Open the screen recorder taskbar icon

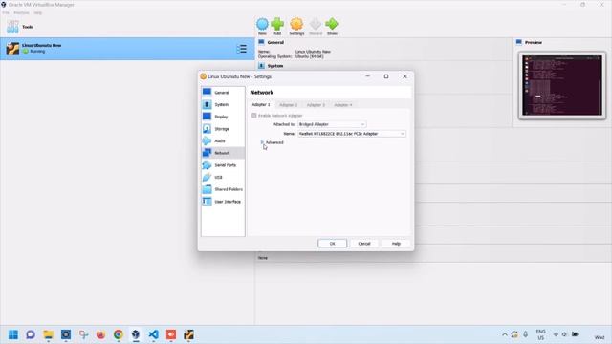171,334
